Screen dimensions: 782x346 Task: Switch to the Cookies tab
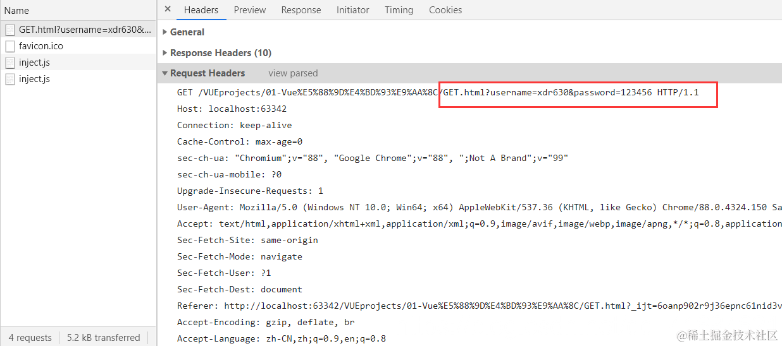pyautogui.click(x=445, y=10)
